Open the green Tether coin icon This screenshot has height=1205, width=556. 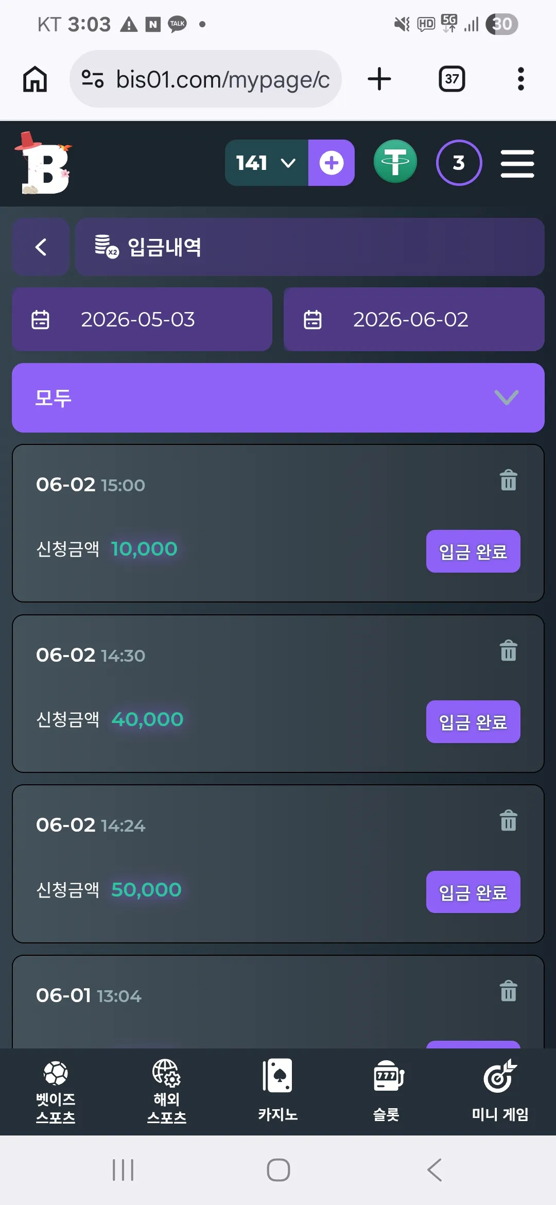pyautogui.click(x=395, y=162)
